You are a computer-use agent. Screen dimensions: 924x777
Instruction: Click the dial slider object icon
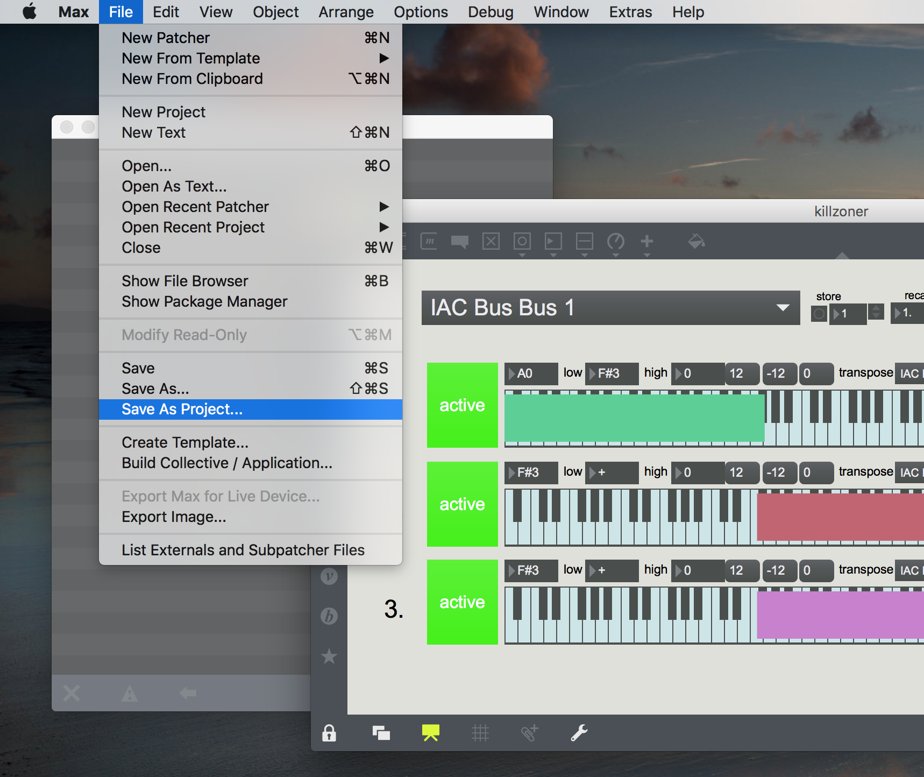click(x=615, y=242)
